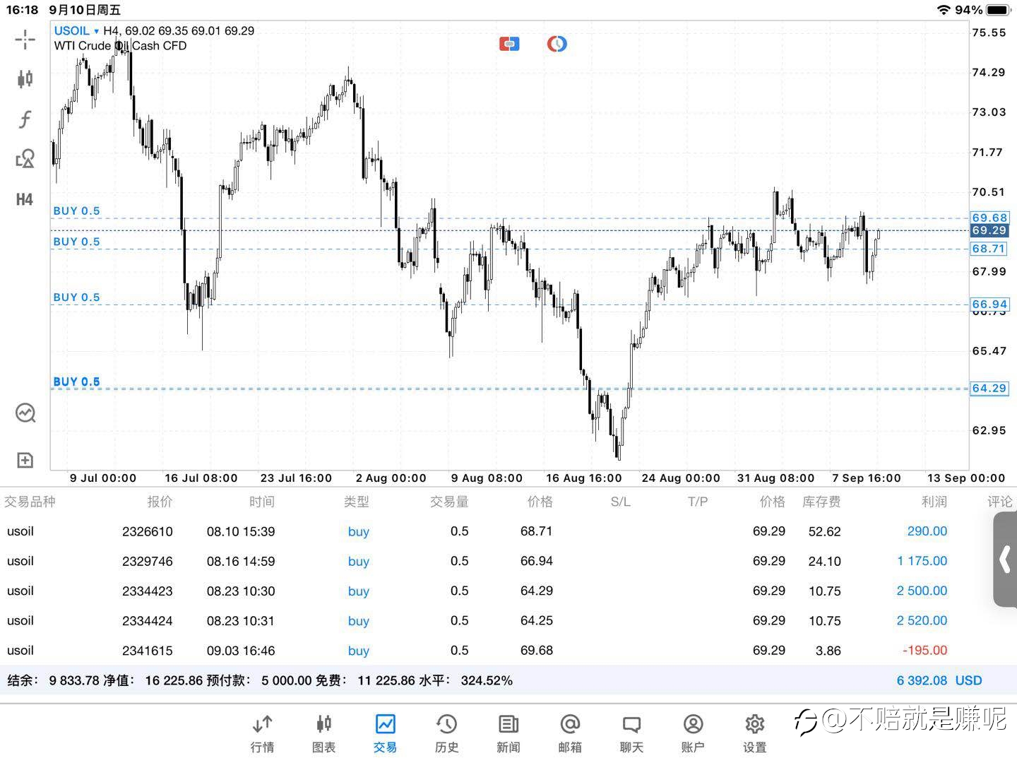Tap the loss value -195.00
1017x763 pixels.
click(924, 650)
